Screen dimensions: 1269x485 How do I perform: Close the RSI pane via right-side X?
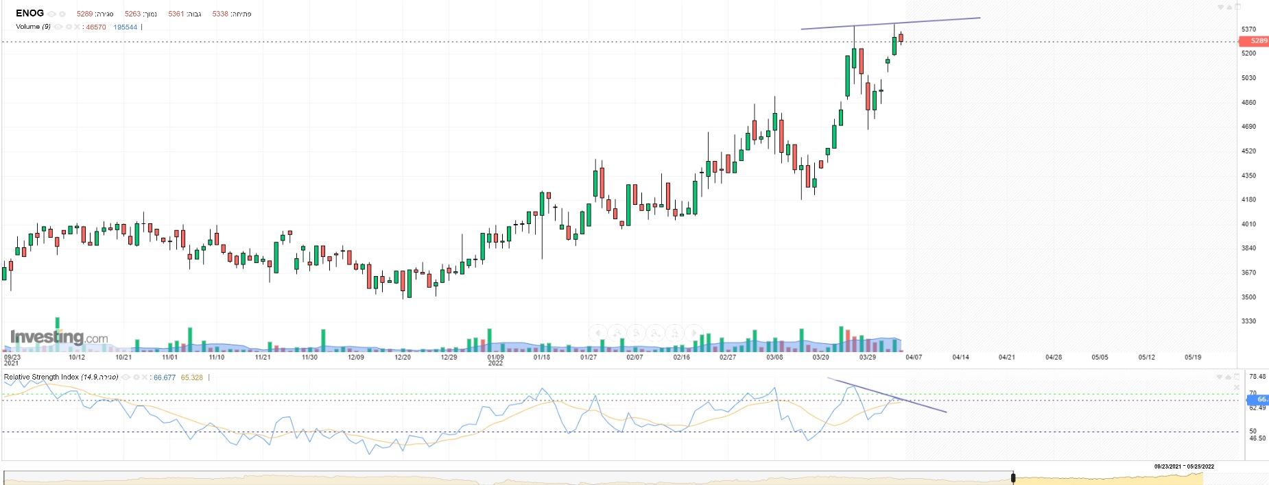coord(1237,387)
